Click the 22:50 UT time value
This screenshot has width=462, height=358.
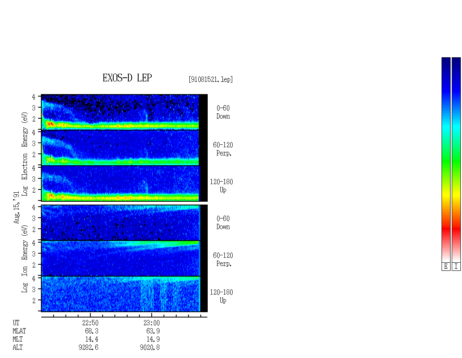(90, 323)
